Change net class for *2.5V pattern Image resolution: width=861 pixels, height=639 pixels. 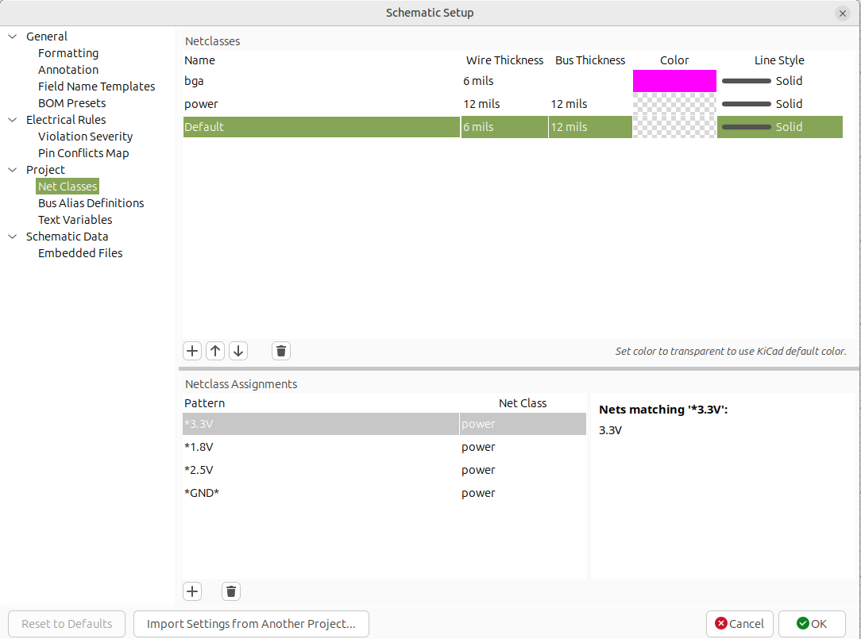point(523,470)
